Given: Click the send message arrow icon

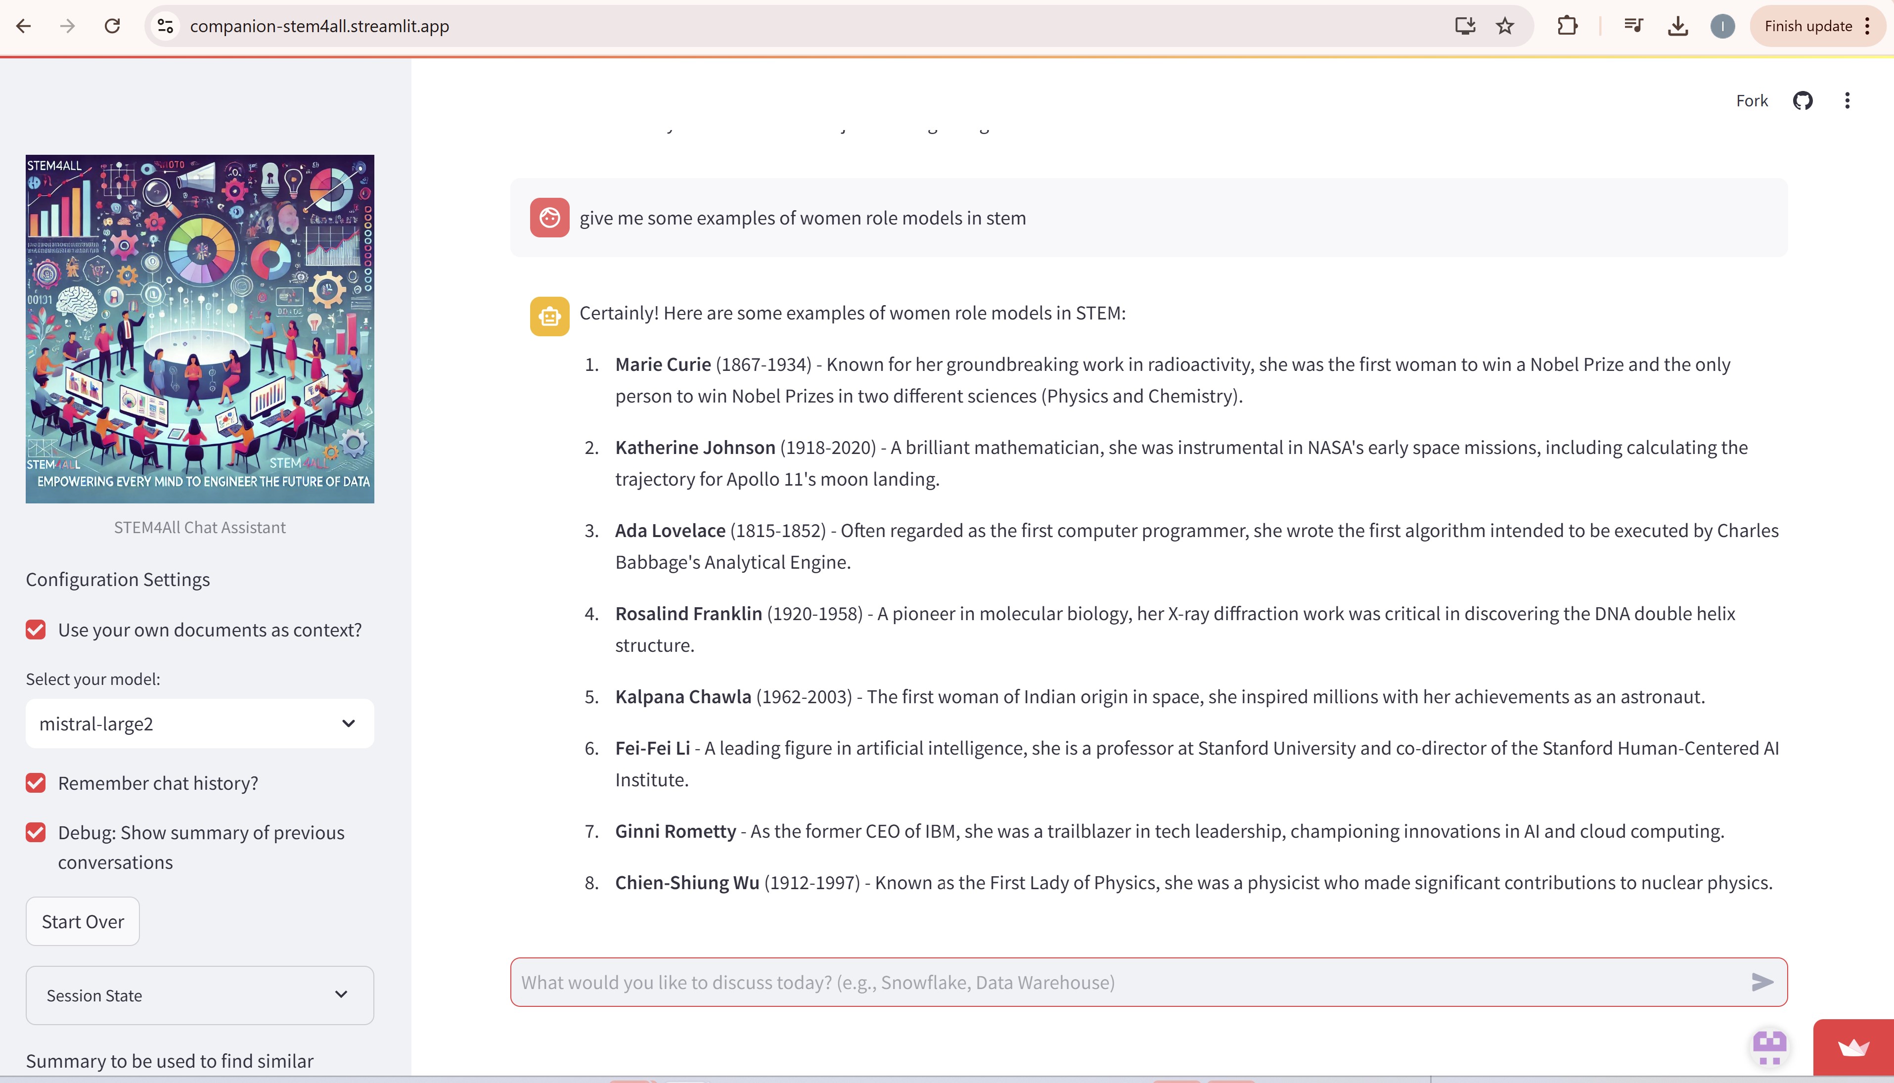Looking at the screenshot, I should pos(1761,982).
